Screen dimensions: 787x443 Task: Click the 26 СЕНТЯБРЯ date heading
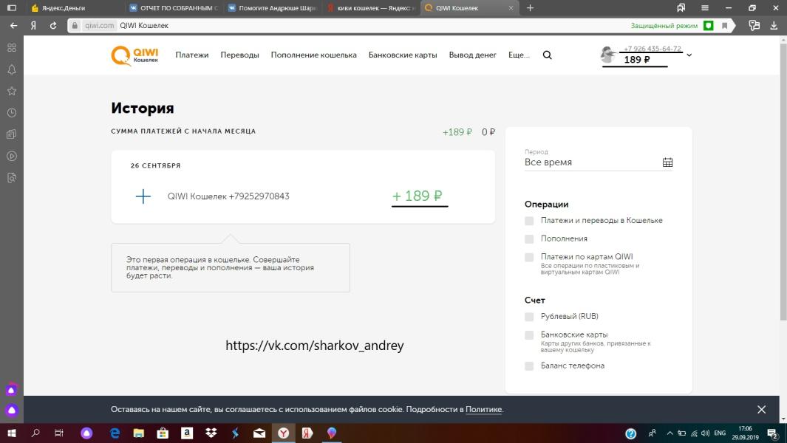tap(156, 165)
